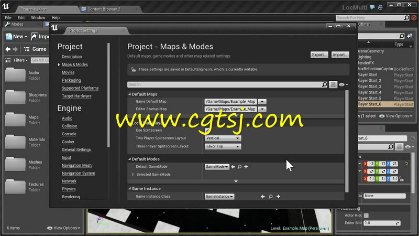Click the add icon beside Outliner search
Screen dimensions: 419x236
tap(410, 36)
